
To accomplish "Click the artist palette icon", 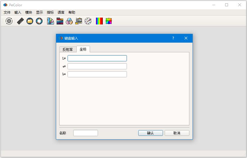I will (x=88, y=21).
